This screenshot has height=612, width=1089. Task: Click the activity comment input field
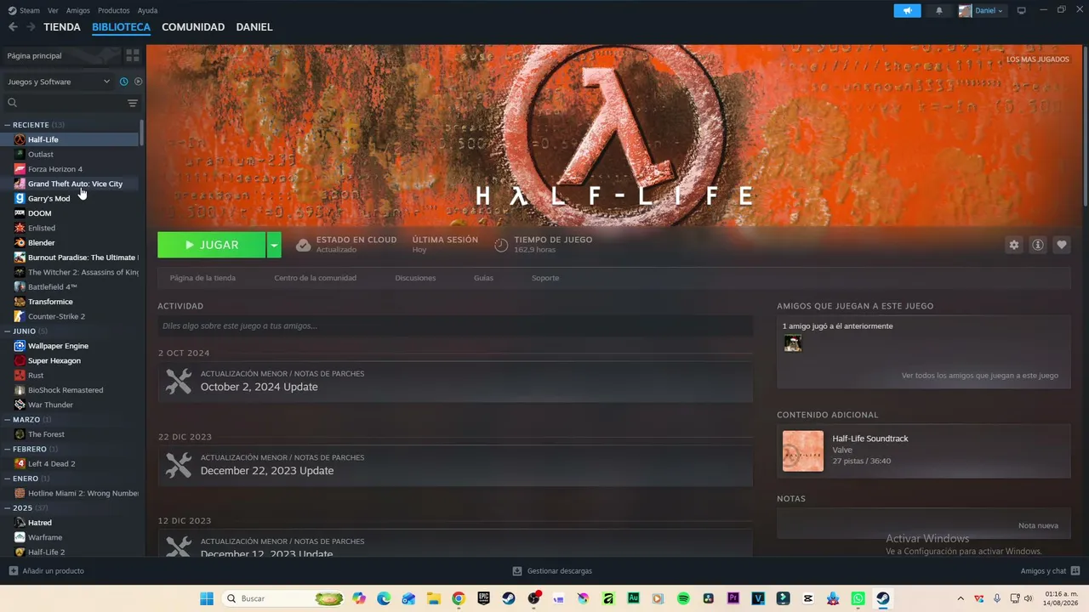tap(455, 326)
